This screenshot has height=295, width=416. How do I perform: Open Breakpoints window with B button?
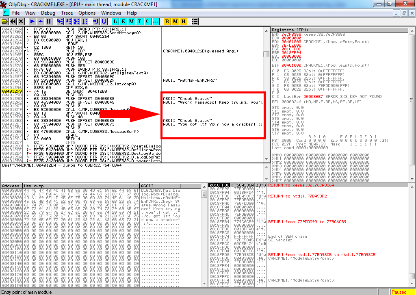pos(167,21)
